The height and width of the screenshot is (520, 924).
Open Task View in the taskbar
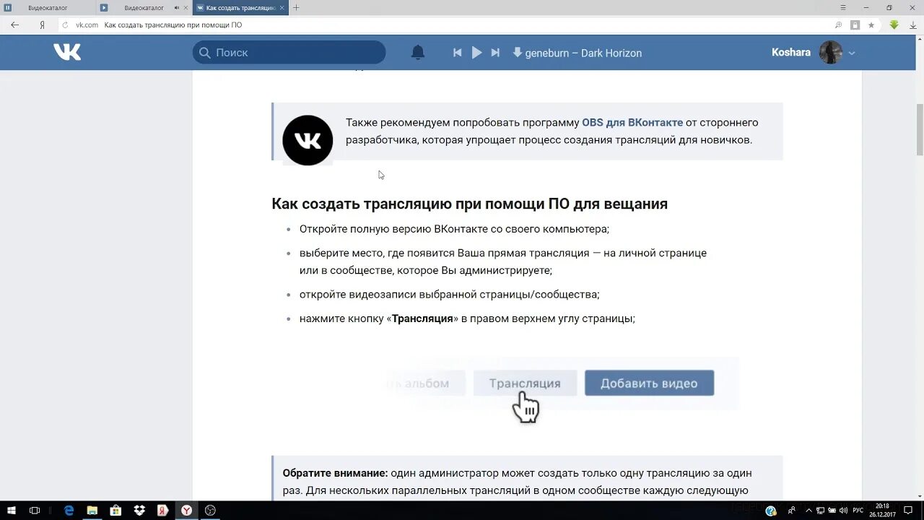pos(35,511)
